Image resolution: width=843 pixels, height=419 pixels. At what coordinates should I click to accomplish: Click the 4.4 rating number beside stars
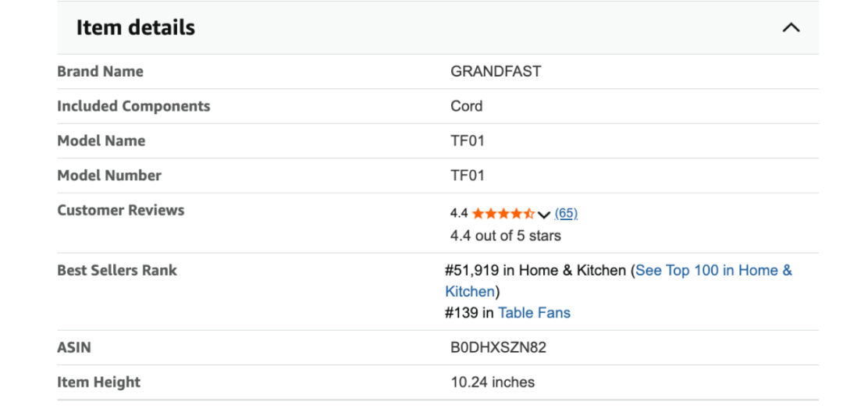click(459, 214)
